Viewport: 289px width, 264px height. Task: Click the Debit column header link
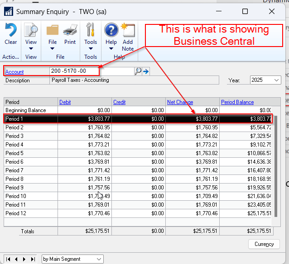pos(65,102)
